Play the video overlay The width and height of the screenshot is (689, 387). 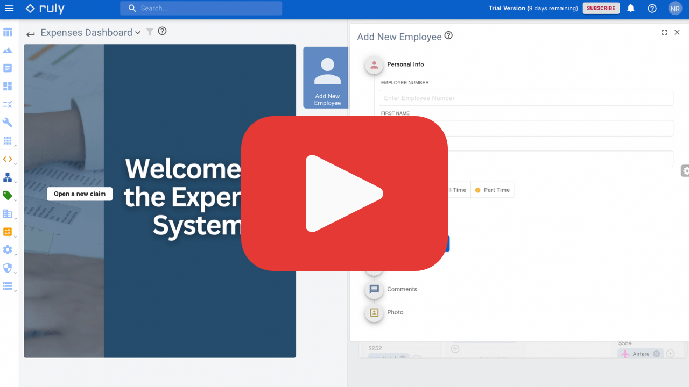click(x=344, y=193)
